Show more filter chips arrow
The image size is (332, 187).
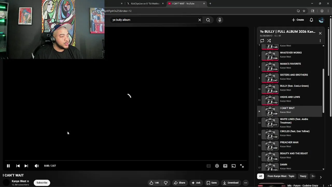(x=321, y=177)
